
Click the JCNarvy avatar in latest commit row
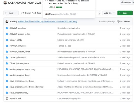tap(7, 21)
